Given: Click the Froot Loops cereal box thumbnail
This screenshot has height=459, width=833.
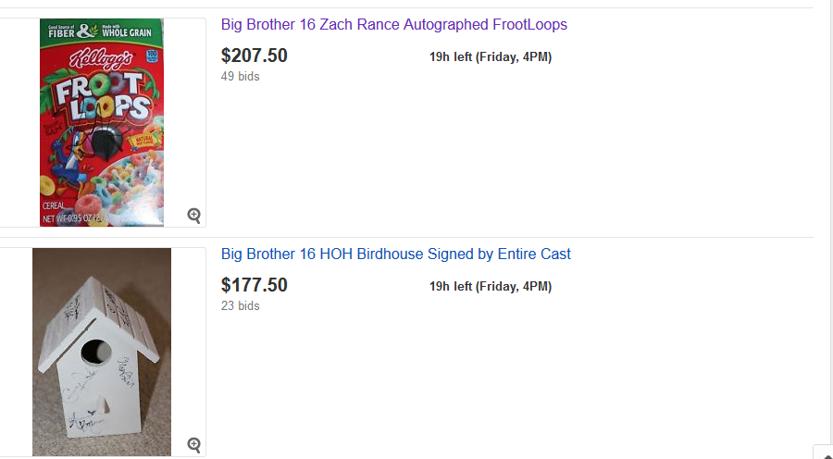Looking at the screenshot, I should coord(102,139).
